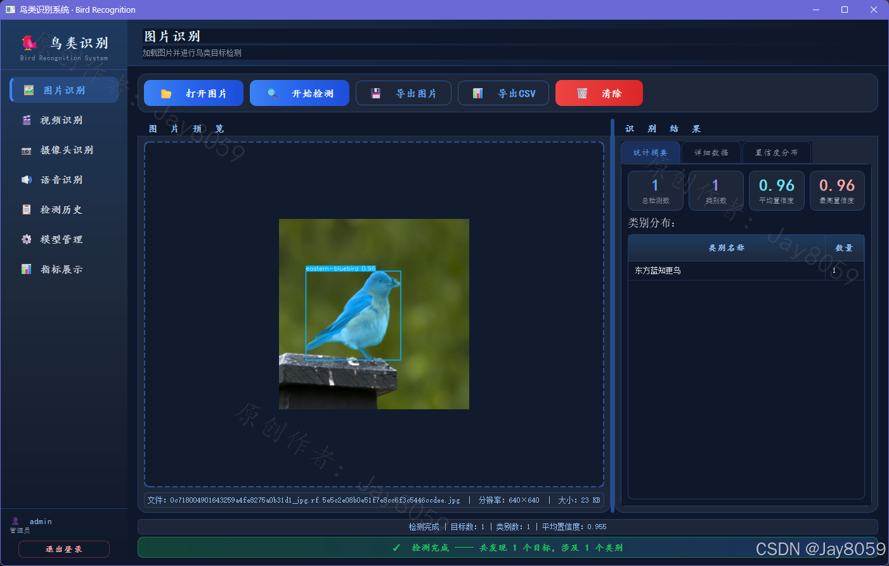This screenshot has height=566, width=889.
Task: Go to 摄像头识别 in the sidebar
Action: point(64,150)
